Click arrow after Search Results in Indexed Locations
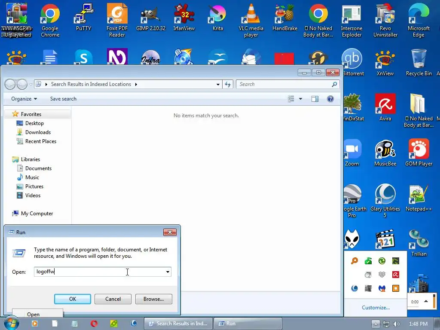440x330 pixels. tap(136, 84)
